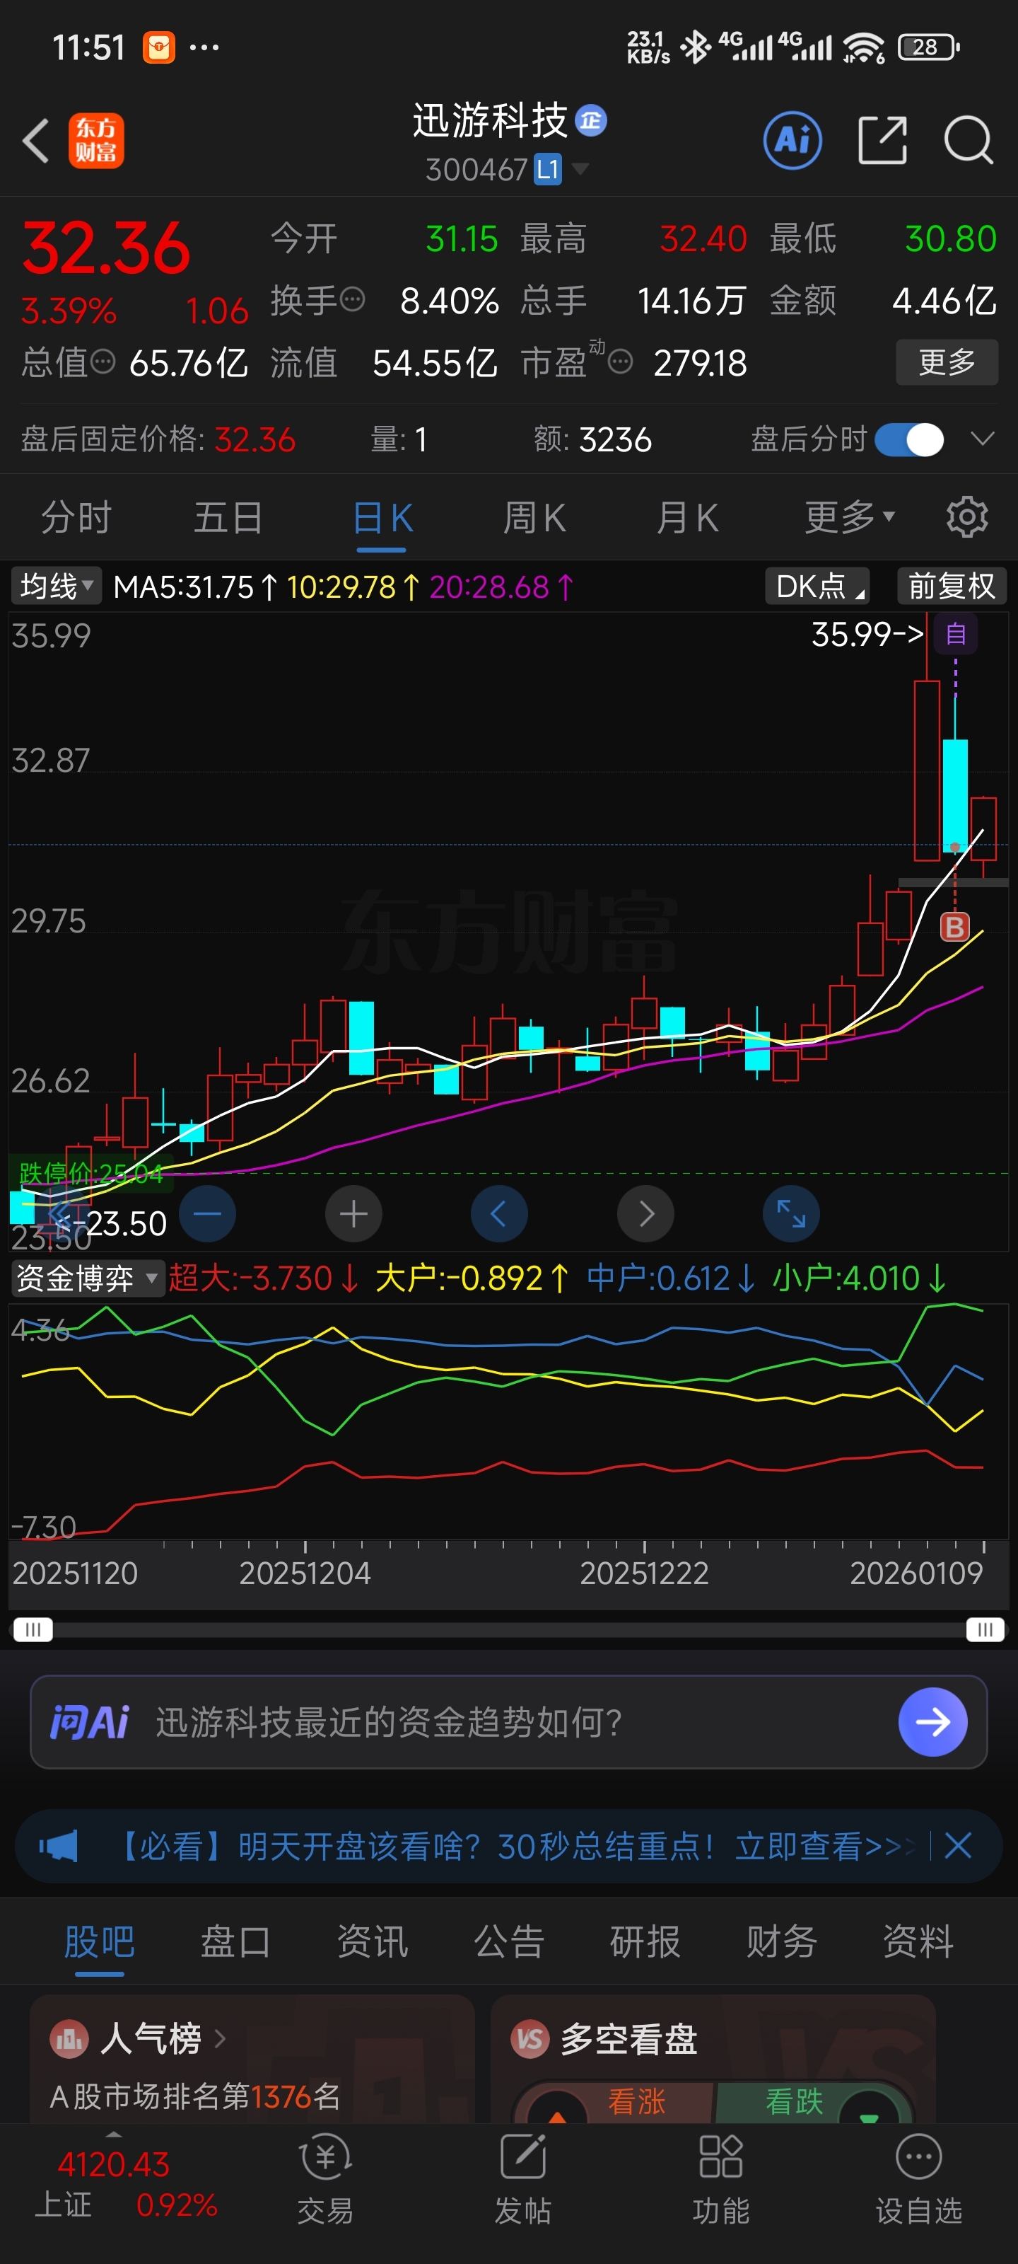The width and height of the screenshot is (1018, 2264).
Task: Tap info icon next to 市盈
Action: tap(620, 362)
